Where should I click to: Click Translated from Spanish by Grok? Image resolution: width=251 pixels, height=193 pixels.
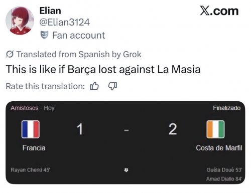79,54
